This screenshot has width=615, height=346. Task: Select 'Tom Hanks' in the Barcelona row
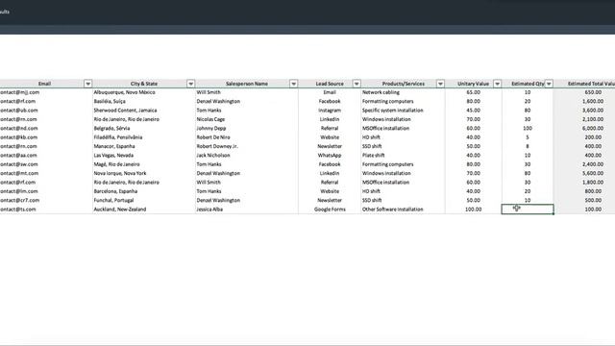point(247,191)
